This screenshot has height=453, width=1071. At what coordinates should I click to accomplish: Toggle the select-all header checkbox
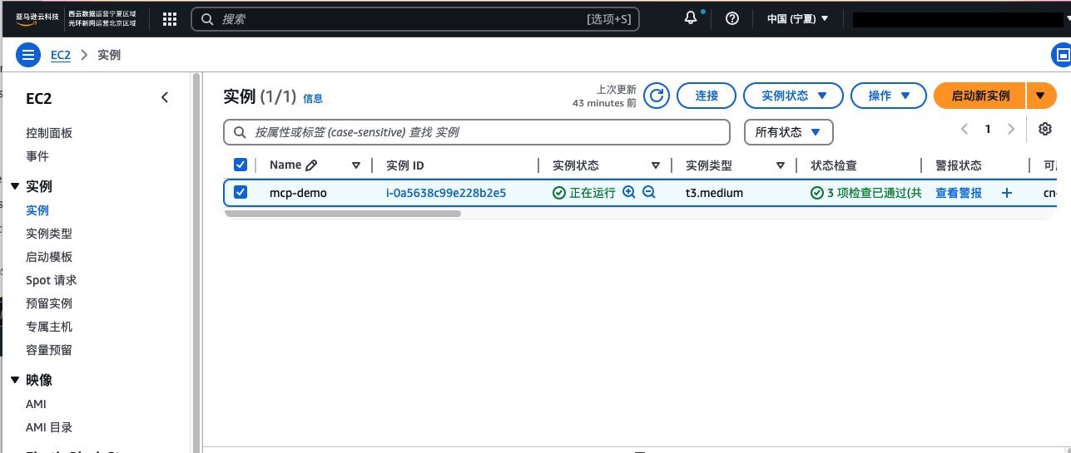pos(241,165)
